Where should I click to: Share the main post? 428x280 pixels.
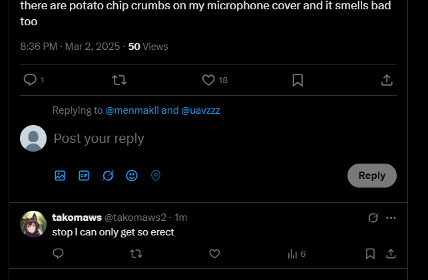(x=387, y=80)
